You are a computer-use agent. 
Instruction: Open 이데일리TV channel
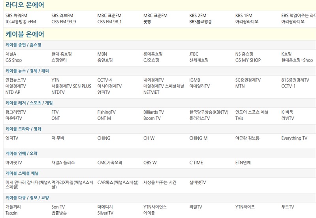(x=199, y=86)
